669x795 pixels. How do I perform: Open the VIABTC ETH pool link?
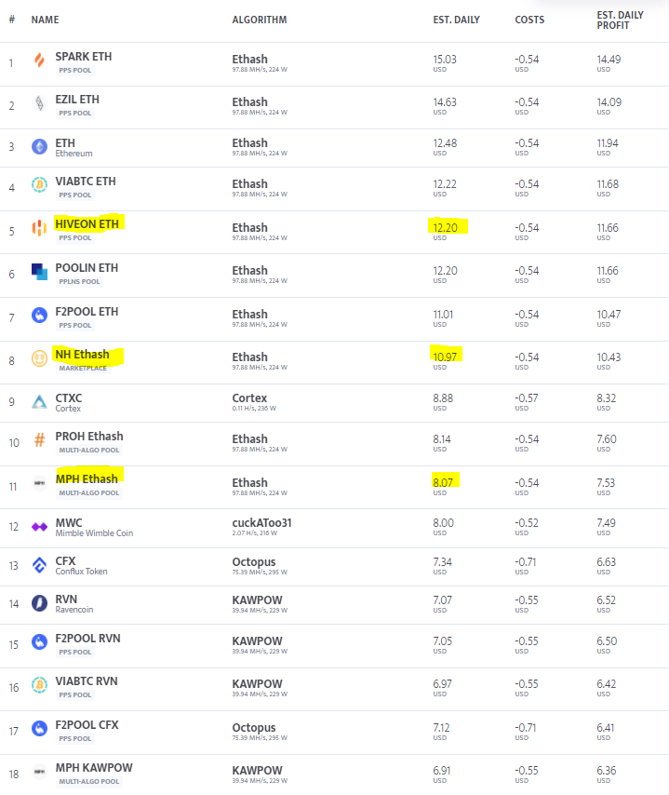pos(86,182)
